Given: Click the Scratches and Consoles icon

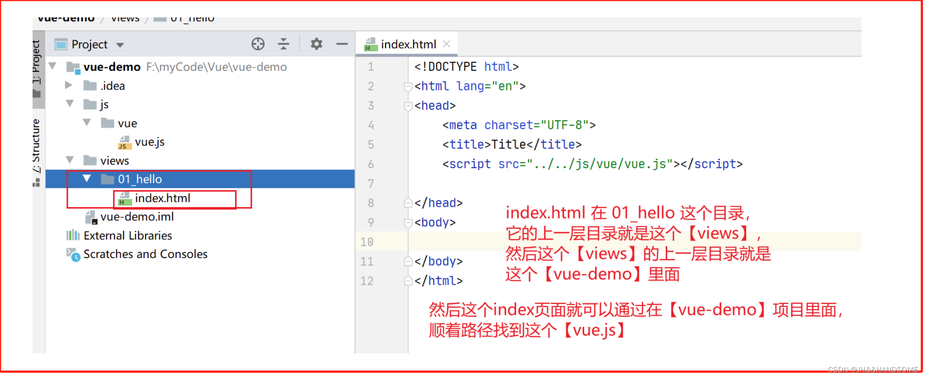Looking at the screenshot, I should tap(73, 254).
